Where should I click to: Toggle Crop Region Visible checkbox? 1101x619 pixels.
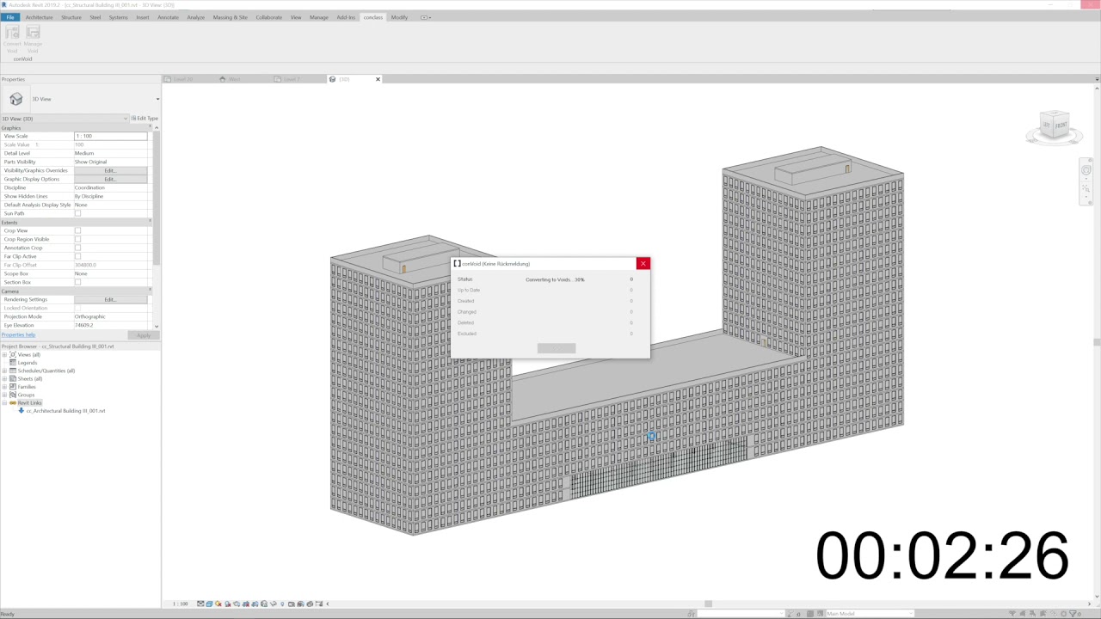(x=77, y=239)
